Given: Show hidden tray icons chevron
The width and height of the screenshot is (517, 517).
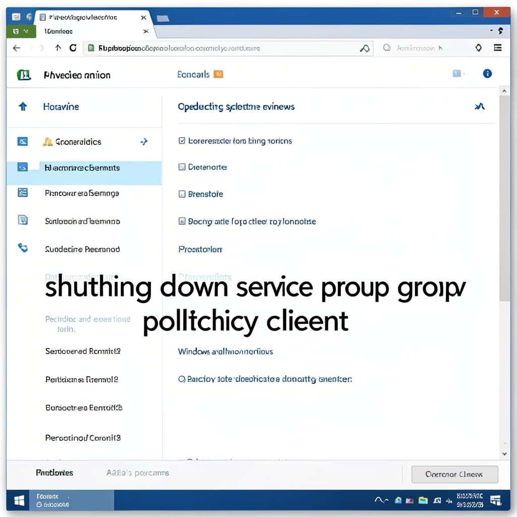Looking at the screenshot, I should click(x=382, y=500).
